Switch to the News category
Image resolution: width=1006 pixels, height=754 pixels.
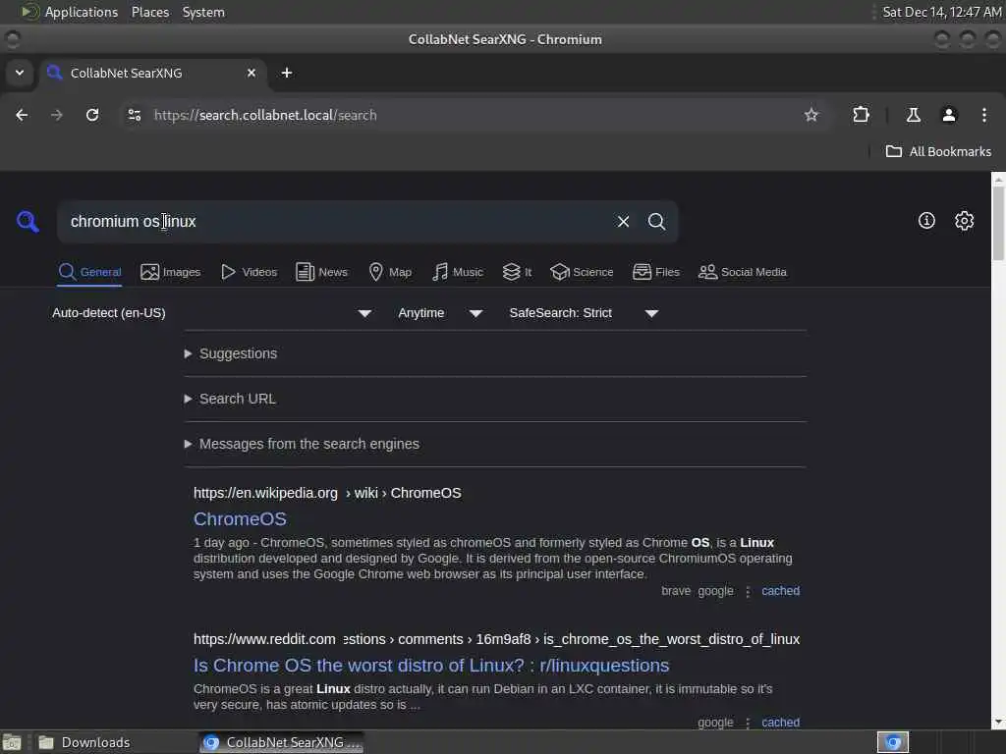point(321,272)
